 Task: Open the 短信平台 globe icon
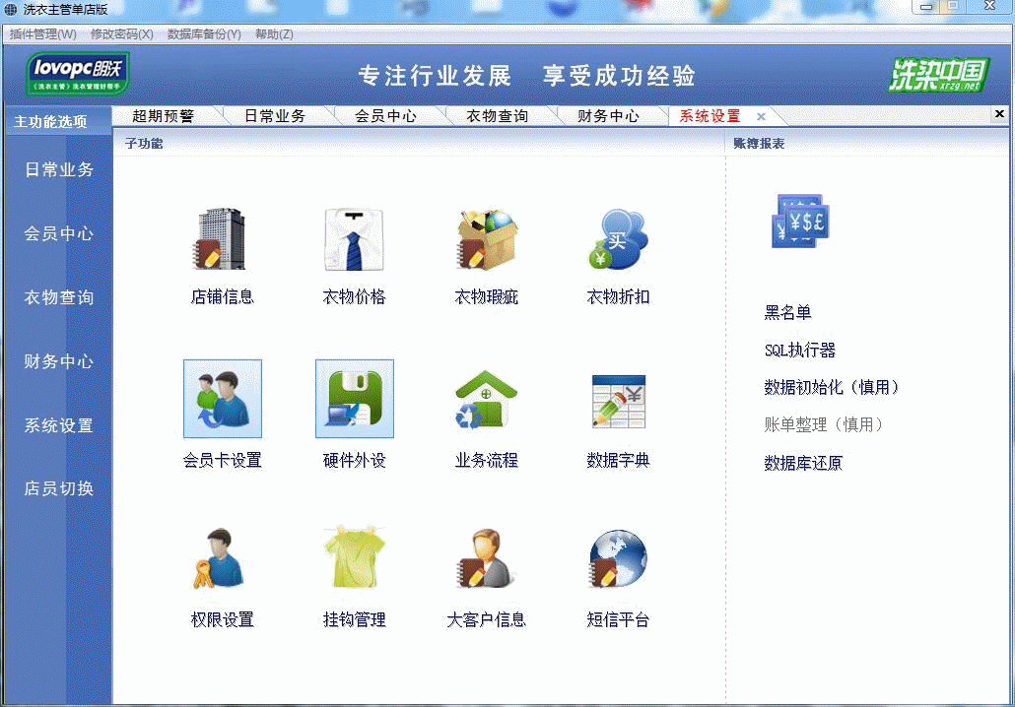618,558
